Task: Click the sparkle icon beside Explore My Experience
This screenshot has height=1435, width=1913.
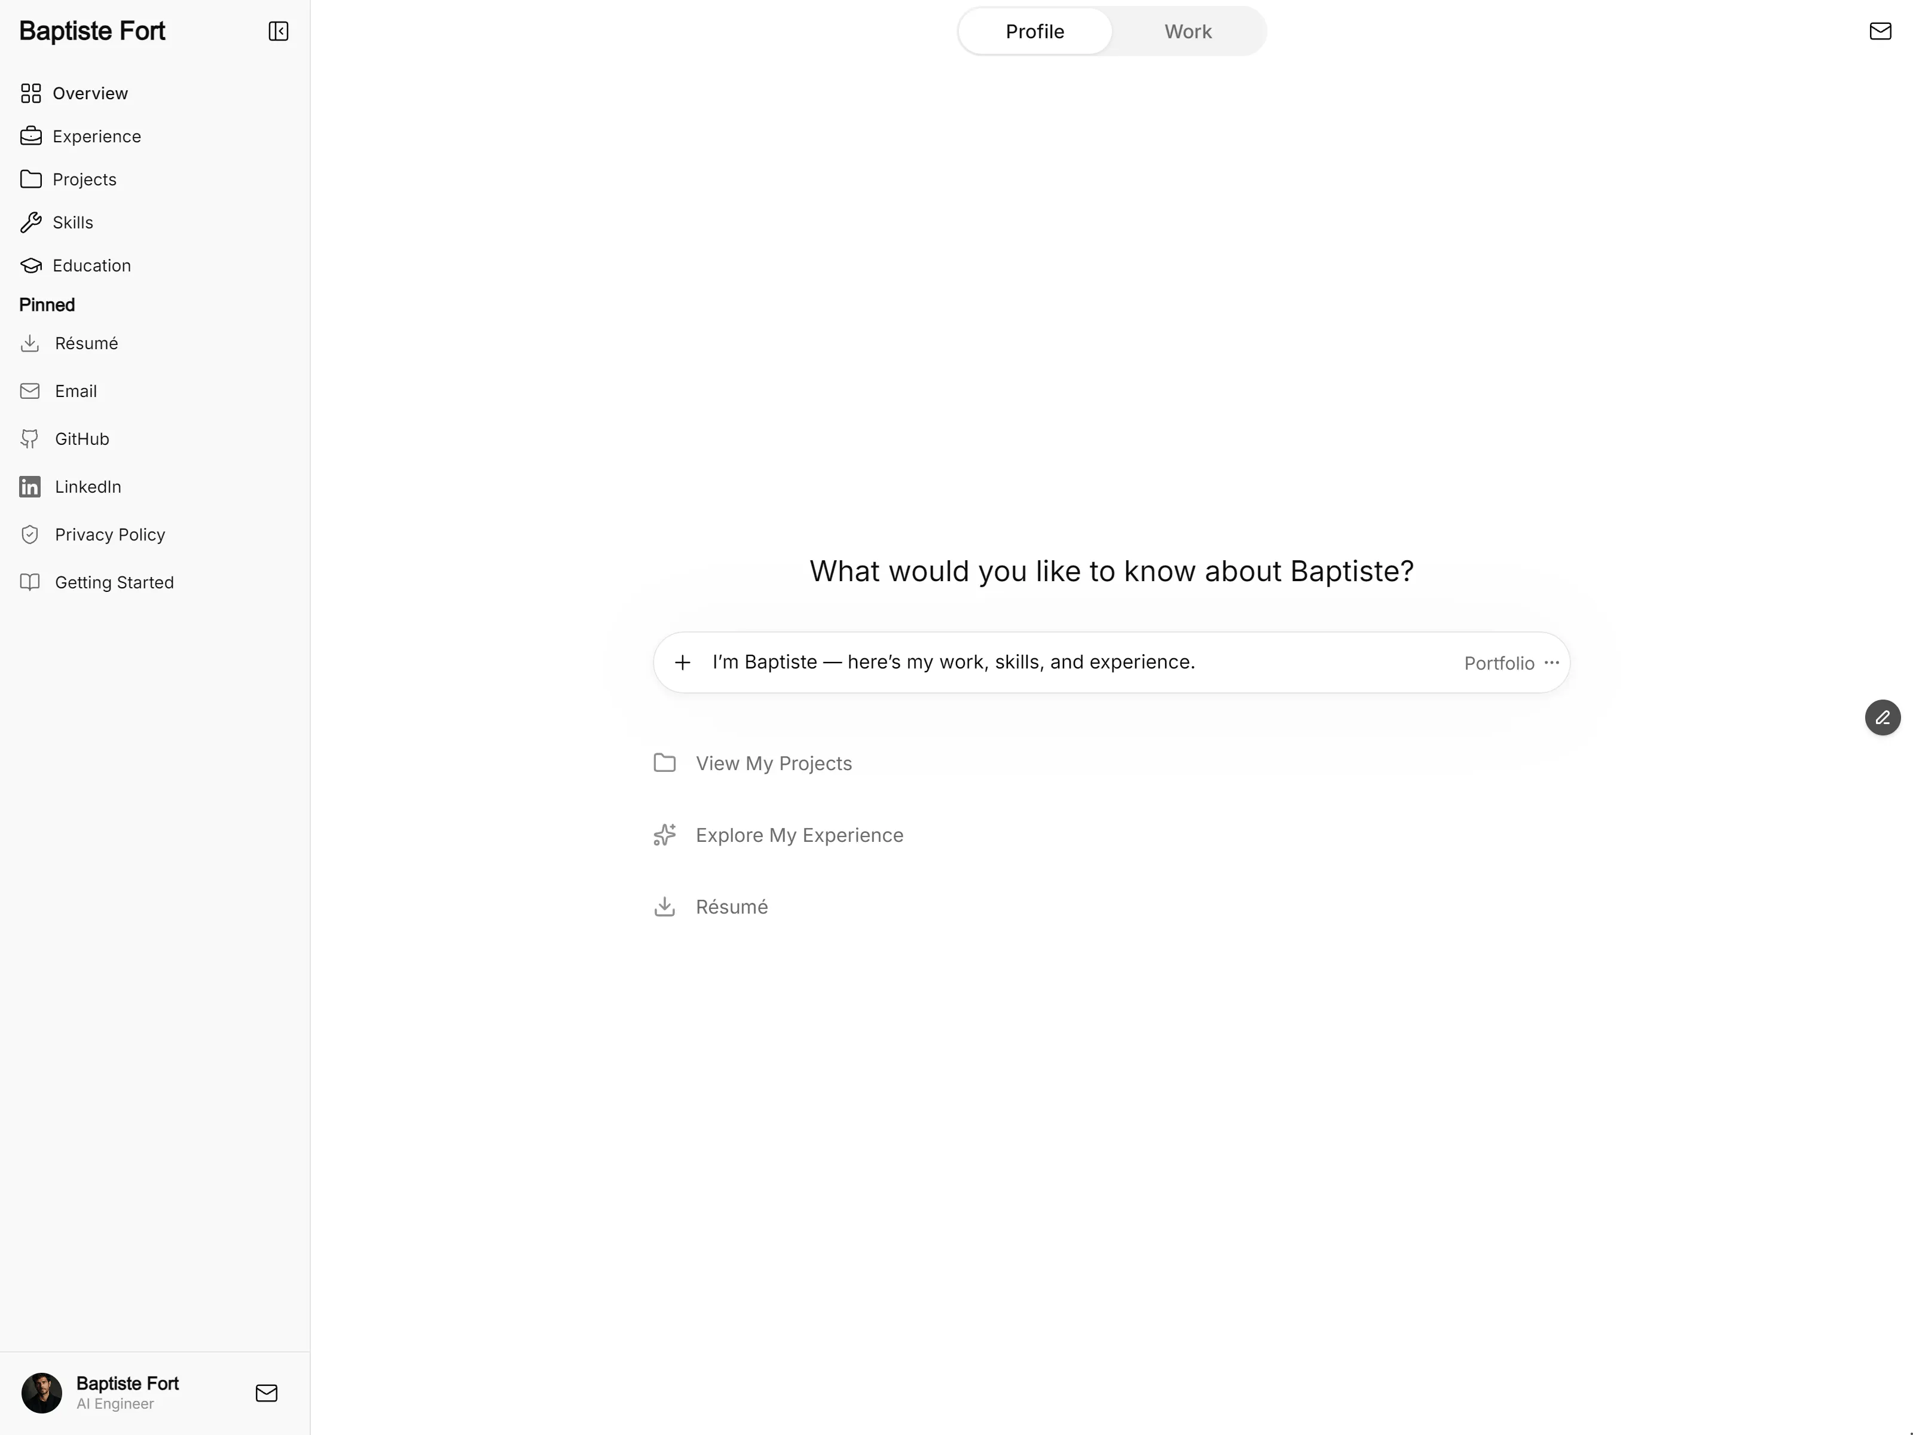Action: click(x=664, y=835)
